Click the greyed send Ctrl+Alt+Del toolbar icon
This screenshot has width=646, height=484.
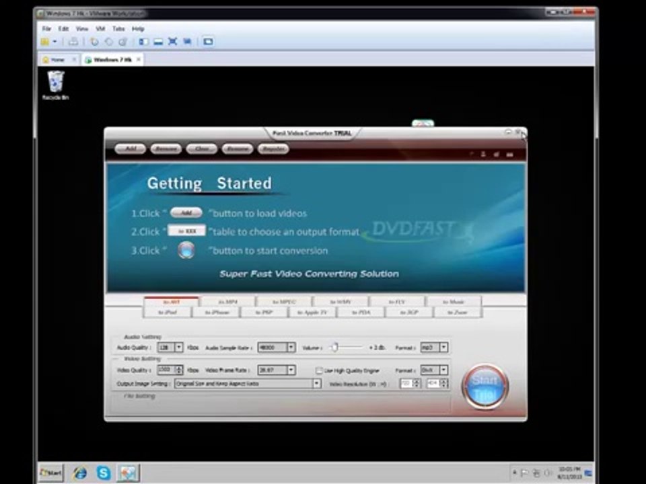click(73, 42)
